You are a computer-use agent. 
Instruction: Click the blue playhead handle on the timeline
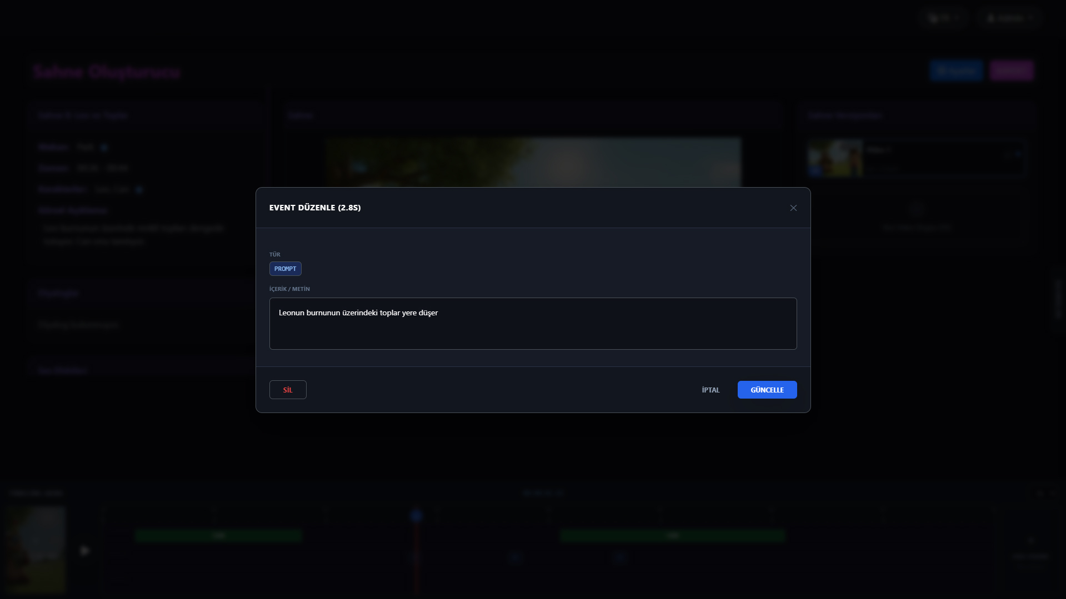tap(416, 516)
